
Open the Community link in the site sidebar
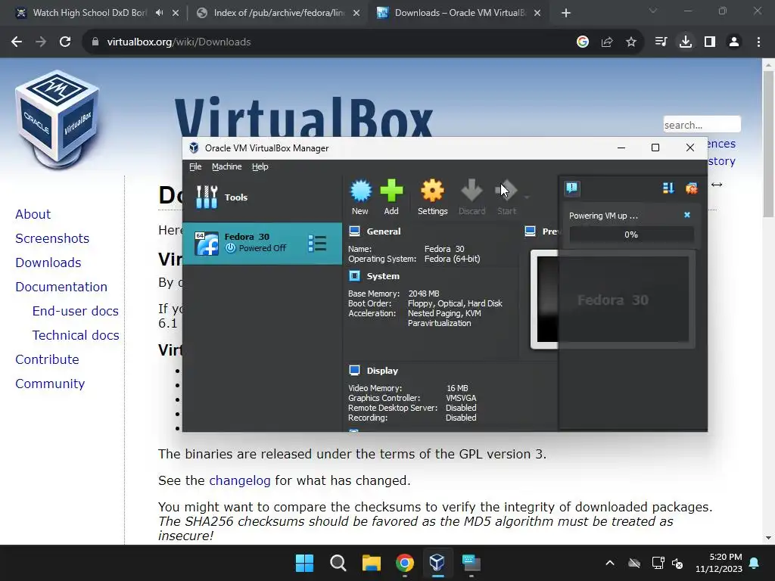(x=50, y=384)
